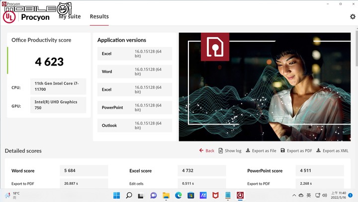This screenshot has width=358, height=202.
Task: Go Back from results
Action: 207,150
